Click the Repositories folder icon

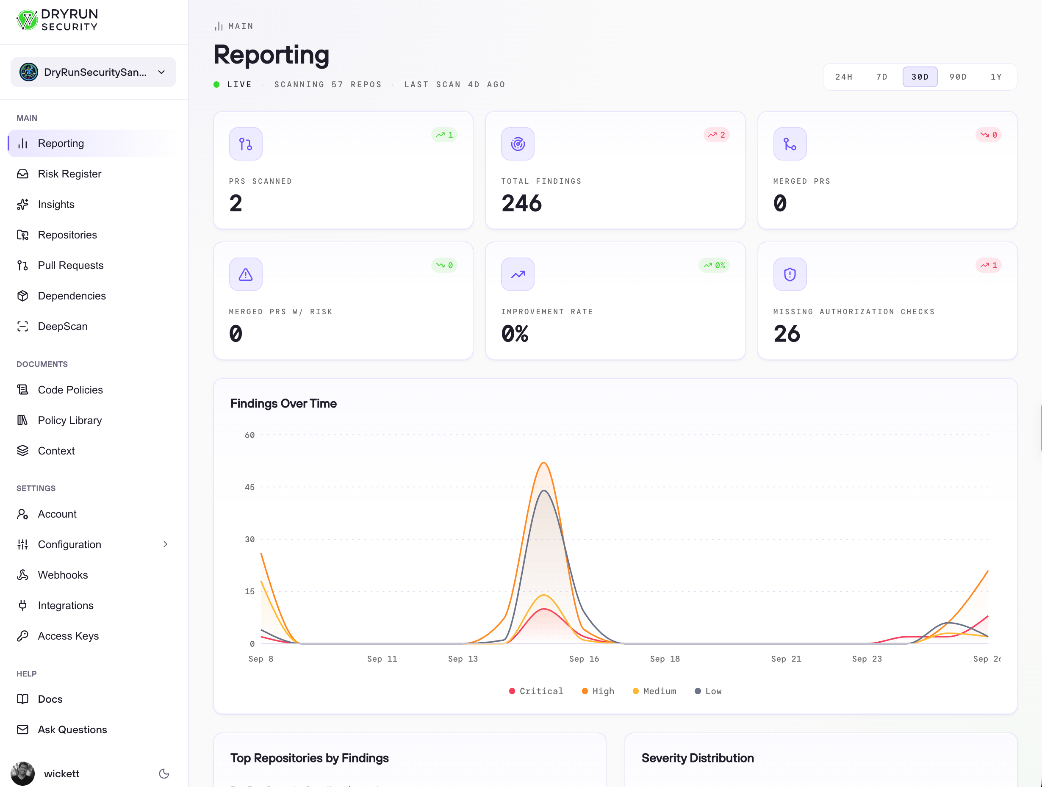pos(22,235)
